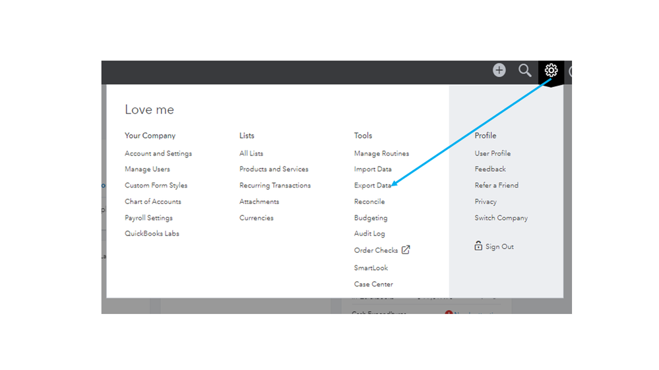The height and width of the screenshot is (370, 659).
Task: Open Currencies list
Action: click(256, 218)
